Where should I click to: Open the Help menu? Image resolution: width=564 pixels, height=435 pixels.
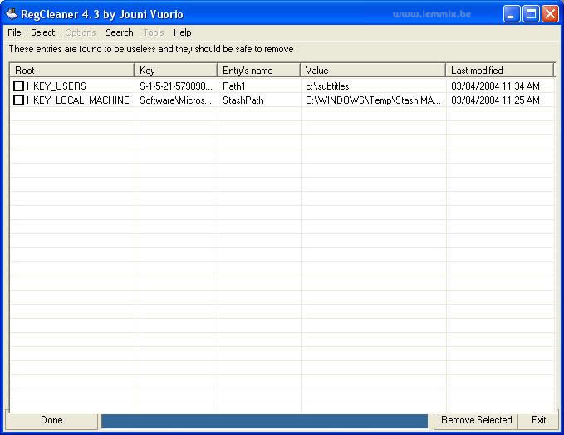point(182,32)
